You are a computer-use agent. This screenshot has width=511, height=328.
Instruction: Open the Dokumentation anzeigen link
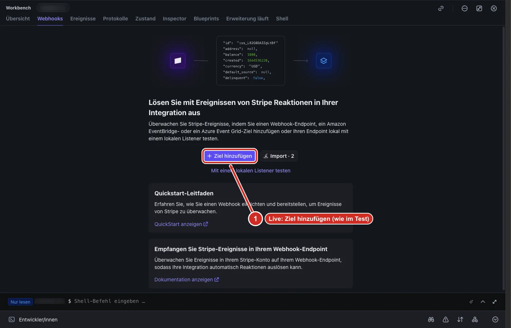click(x=187, y=280)
